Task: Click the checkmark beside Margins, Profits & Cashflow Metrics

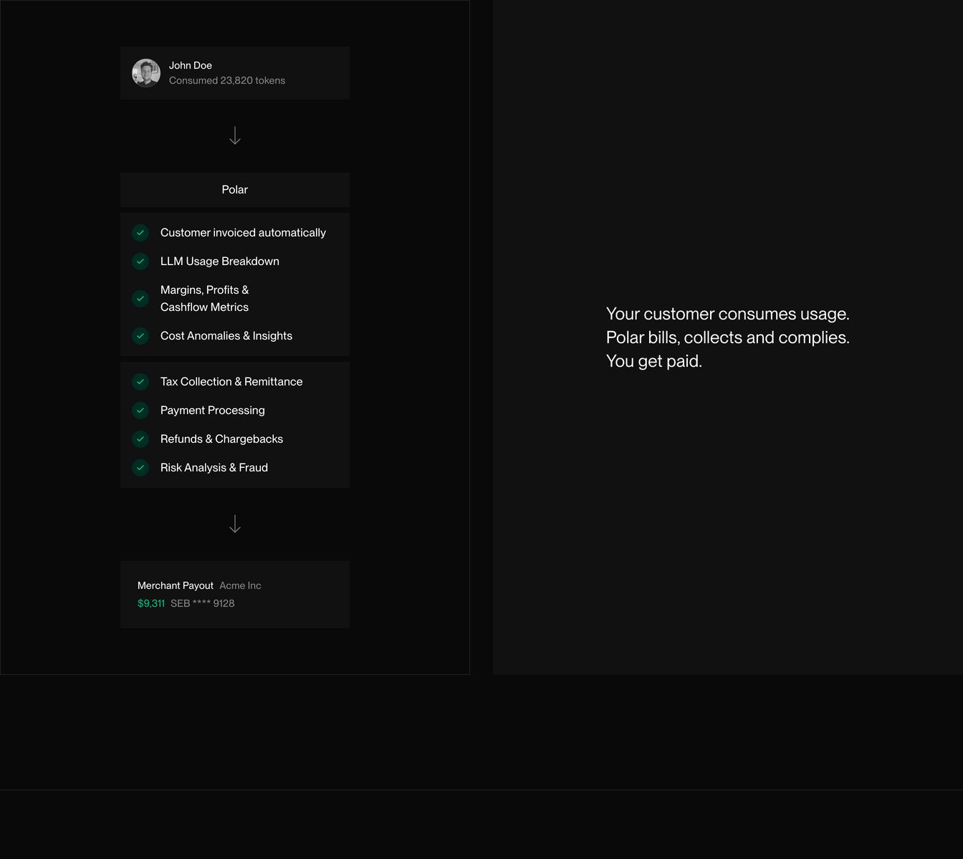Action: [x=140, y=299]
